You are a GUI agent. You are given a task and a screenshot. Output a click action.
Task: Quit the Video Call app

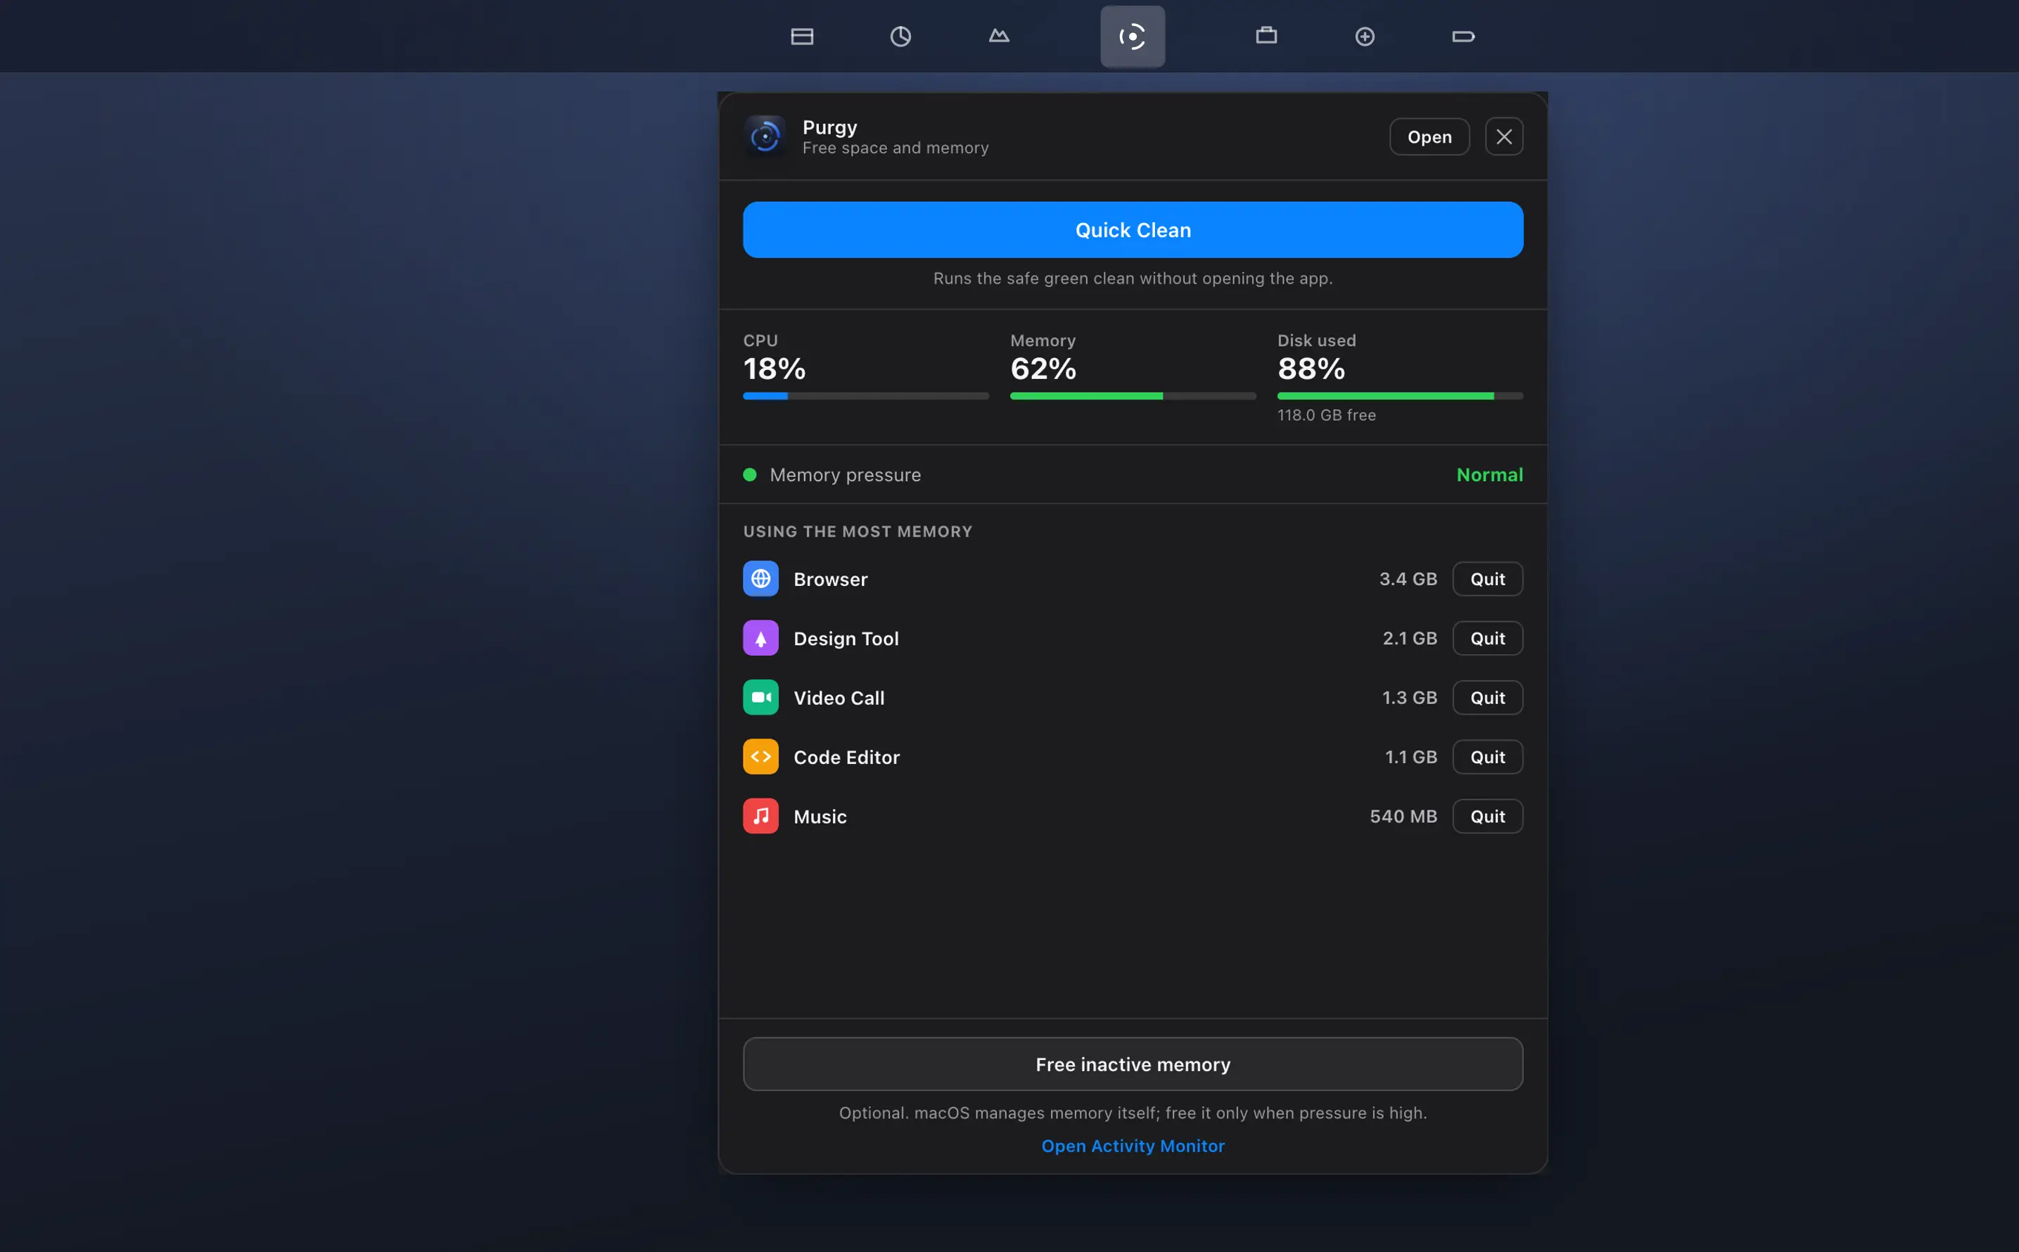pos(1487,698)
